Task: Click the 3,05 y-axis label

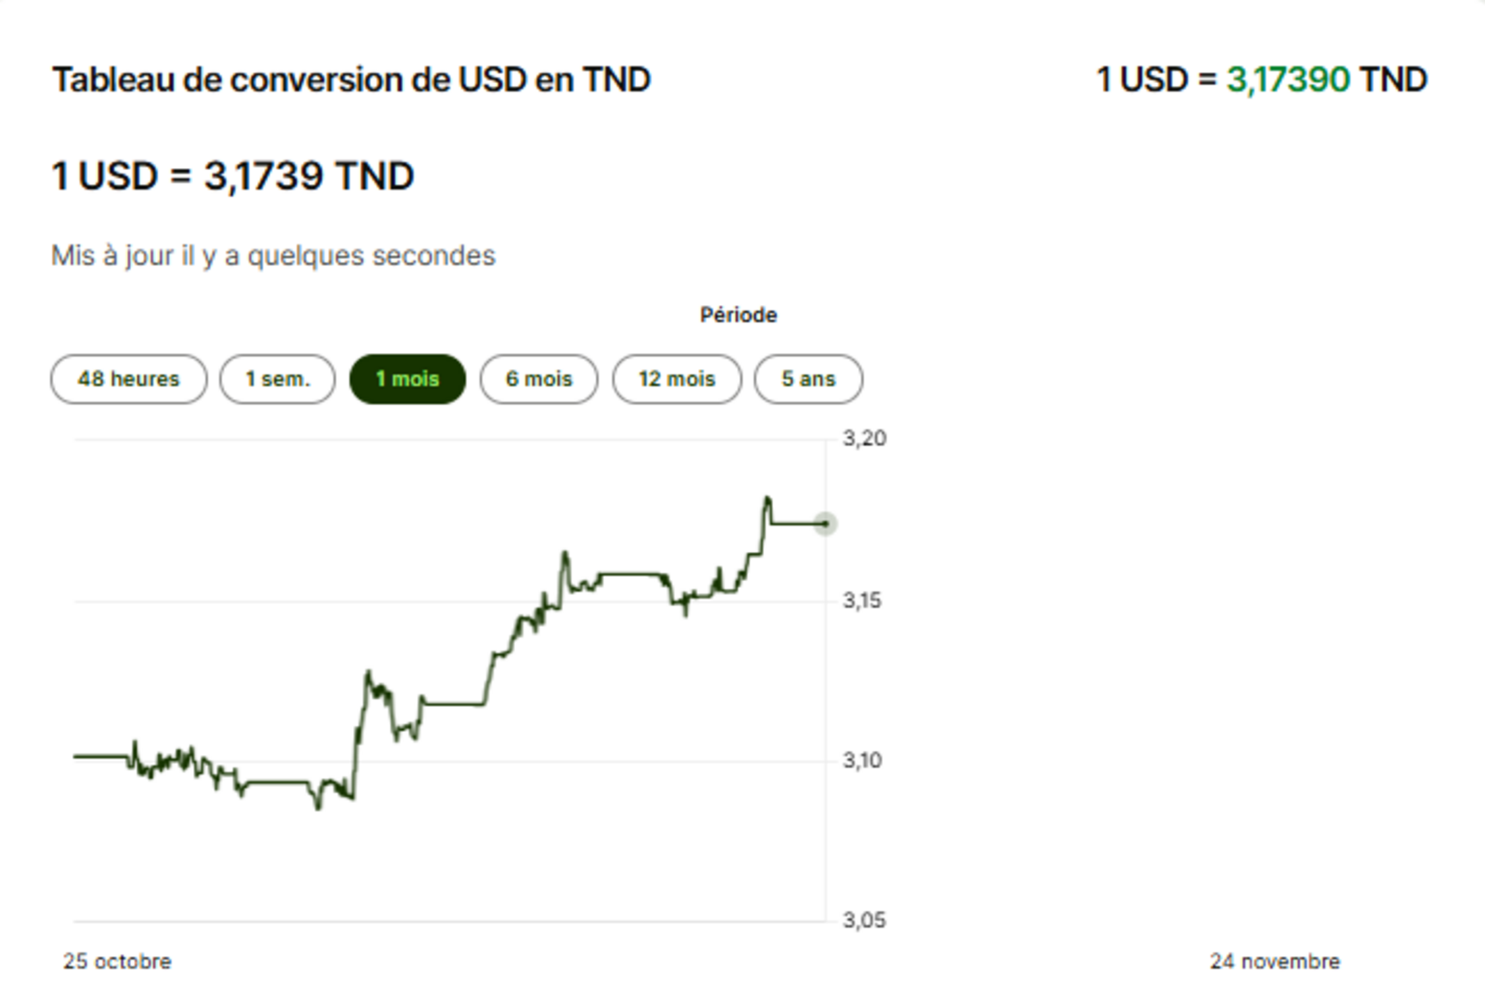Action: pyautogui.click(x=864, y=920)
